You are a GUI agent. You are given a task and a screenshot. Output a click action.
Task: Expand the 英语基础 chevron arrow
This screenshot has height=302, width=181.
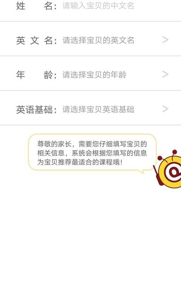click(165, 109)
